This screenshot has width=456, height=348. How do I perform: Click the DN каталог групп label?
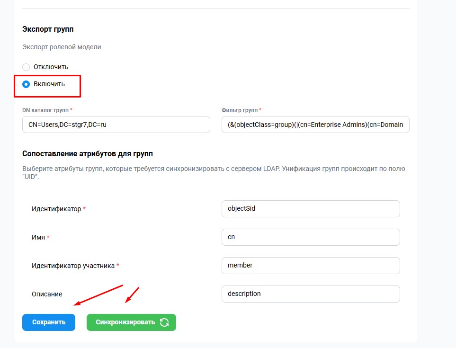click(x=45, y=110)
